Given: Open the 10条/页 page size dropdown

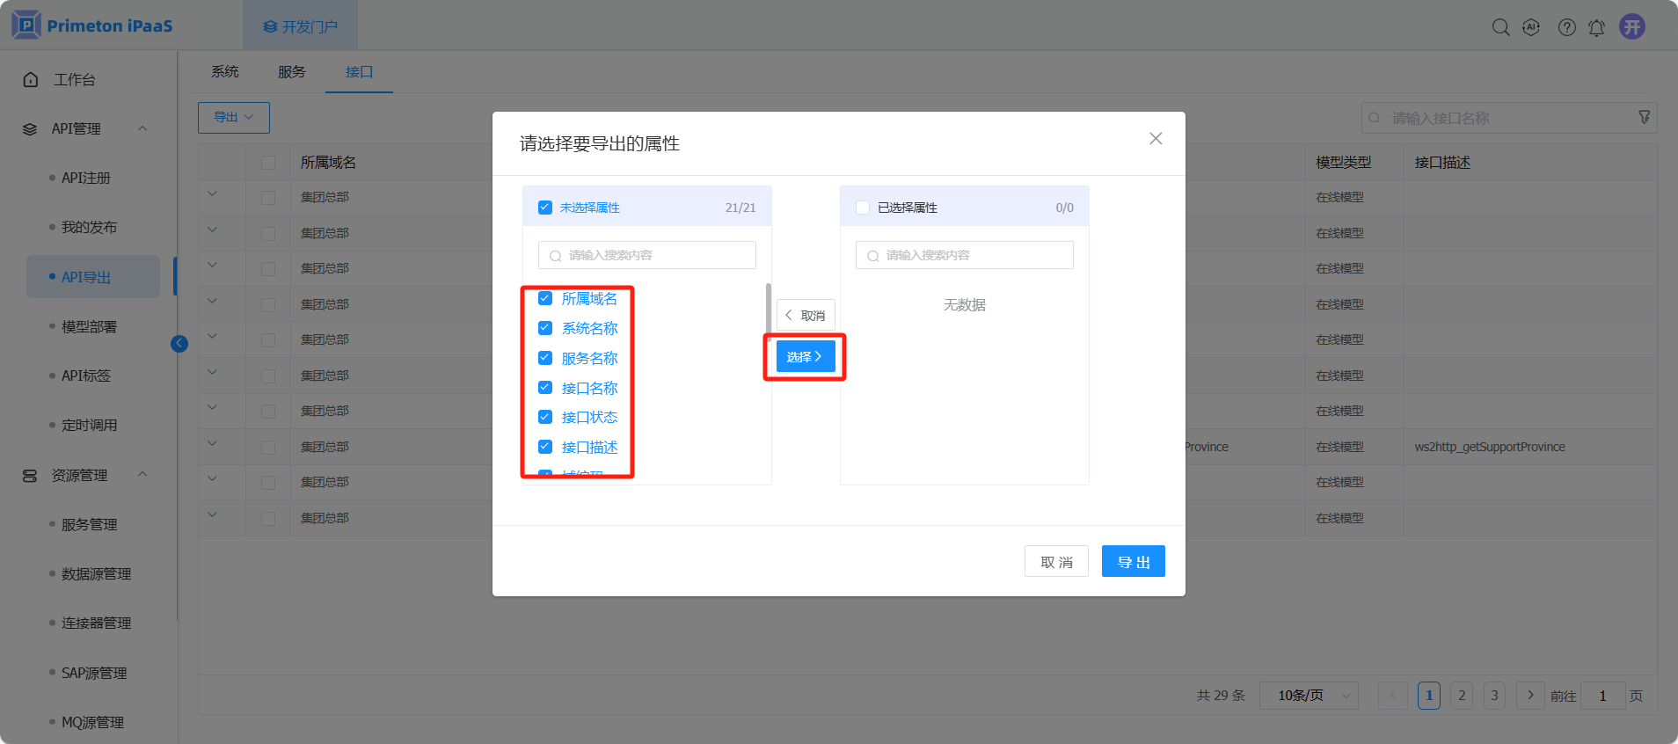Looking at the screenshot, I should click(x=1309, y=696).
